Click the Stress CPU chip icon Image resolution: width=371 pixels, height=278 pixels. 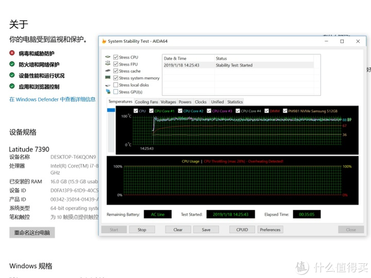coord(108,57)
